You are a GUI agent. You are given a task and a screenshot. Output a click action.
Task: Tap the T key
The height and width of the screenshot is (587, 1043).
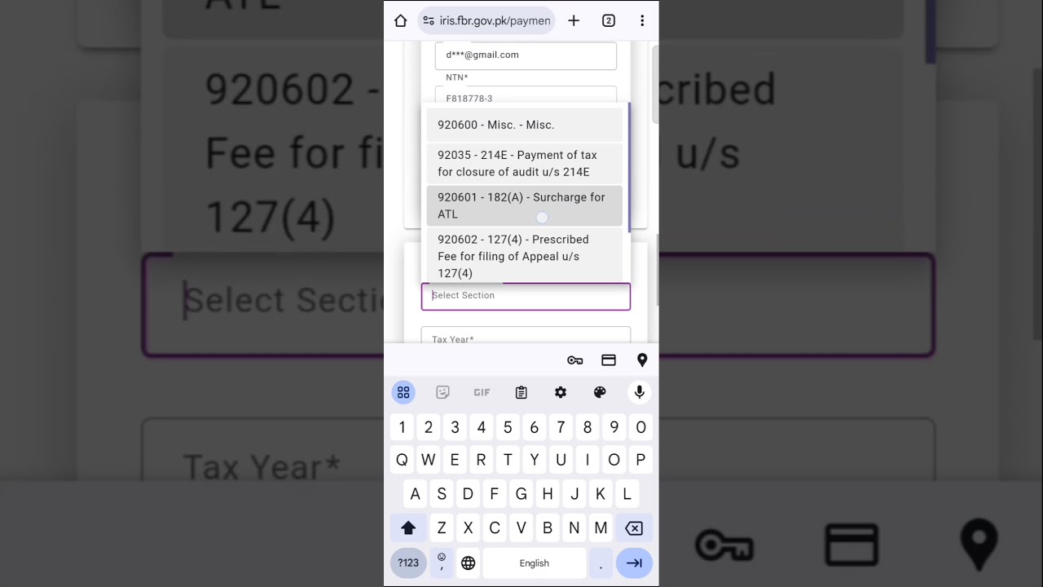(x=508, y=461)
